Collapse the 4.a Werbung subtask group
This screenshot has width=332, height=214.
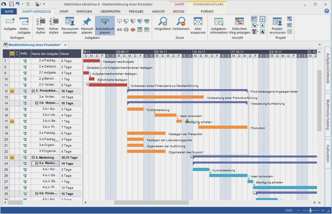[37, 163]
